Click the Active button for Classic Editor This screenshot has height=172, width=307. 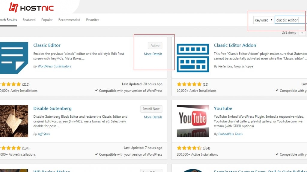(155, 45)
